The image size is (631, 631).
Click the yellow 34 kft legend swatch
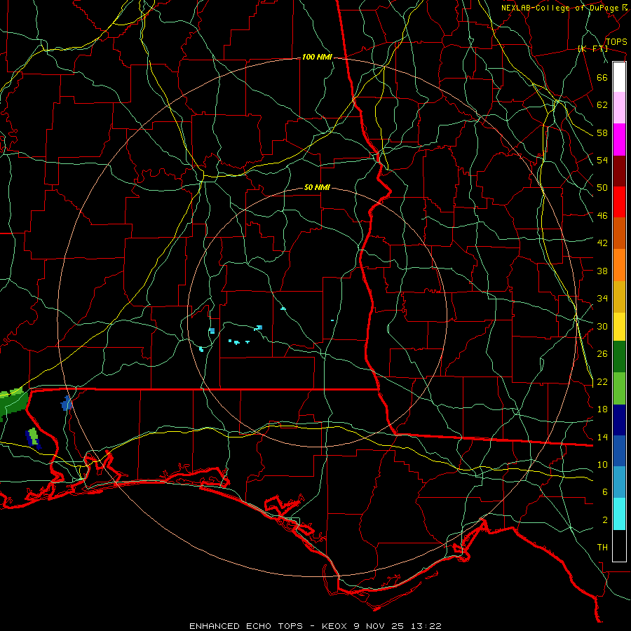tap(619, 326)
